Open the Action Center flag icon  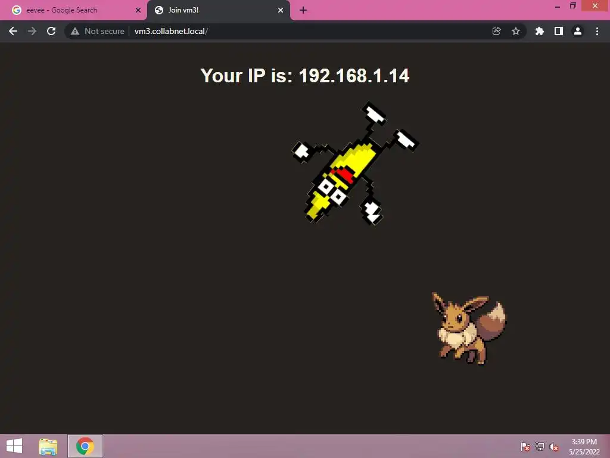coord(525,447)
